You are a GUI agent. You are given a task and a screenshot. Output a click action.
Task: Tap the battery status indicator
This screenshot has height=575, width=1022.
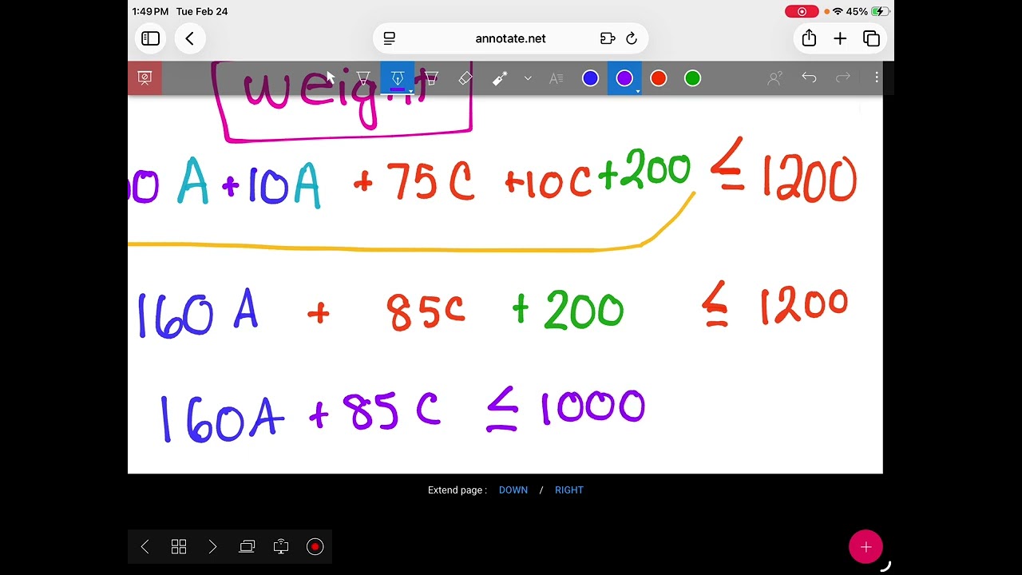point(880,12)
